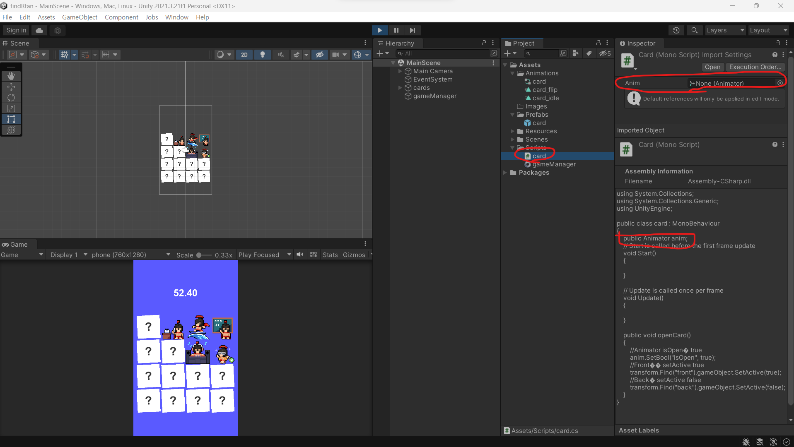Image resolution: width=794 pixels, height=447 pixels.
Task: Toggle Scene audio playback
Action: (281, 55)
